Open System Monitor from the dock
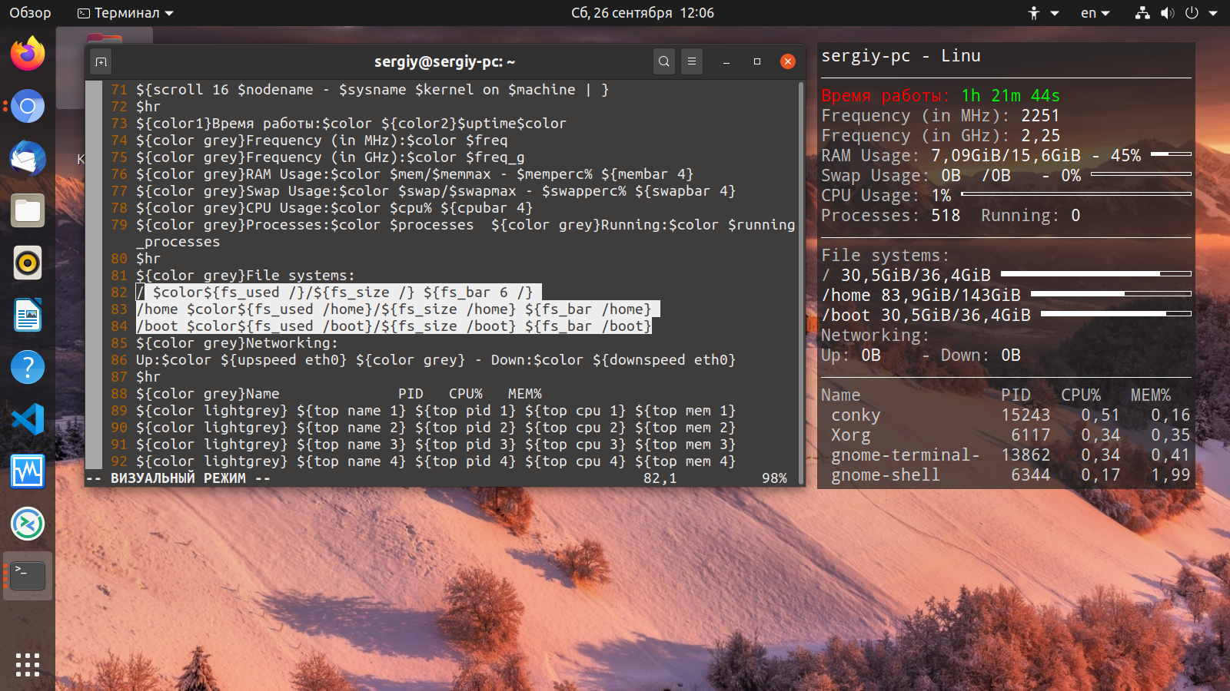The height and width of the screenshot is (691, 1230). tap(28, 471)
